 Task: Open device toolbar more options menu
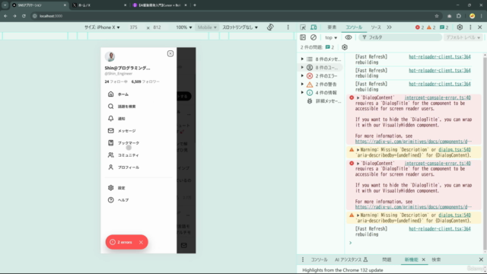tap(288, 27)
